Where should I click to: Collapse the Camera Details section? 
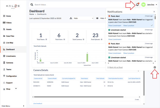click(x=138, y=71)
